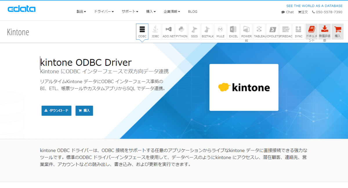The width and height of the screenshot is (348, 188).
Task: Choose the ADO.NET driver icon
Action: (168, 31)
